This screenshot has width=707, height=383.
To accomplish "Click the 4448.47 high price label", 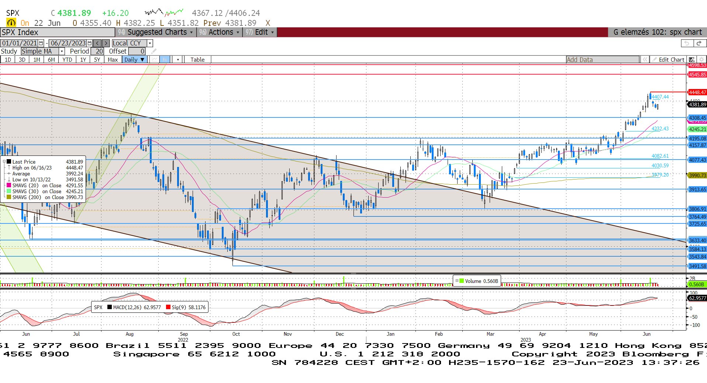I will [697, 92].
